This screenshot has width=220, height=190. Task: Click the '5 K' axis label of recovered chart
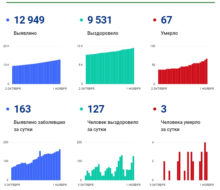[81, 65]
